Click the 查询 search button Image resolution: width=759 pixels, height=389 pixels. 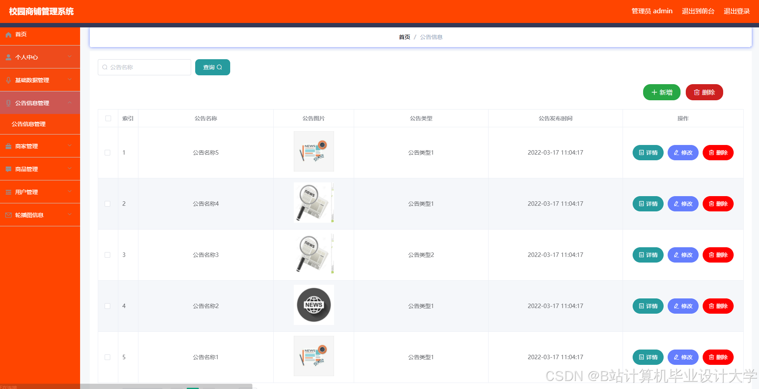coord(212,67)
